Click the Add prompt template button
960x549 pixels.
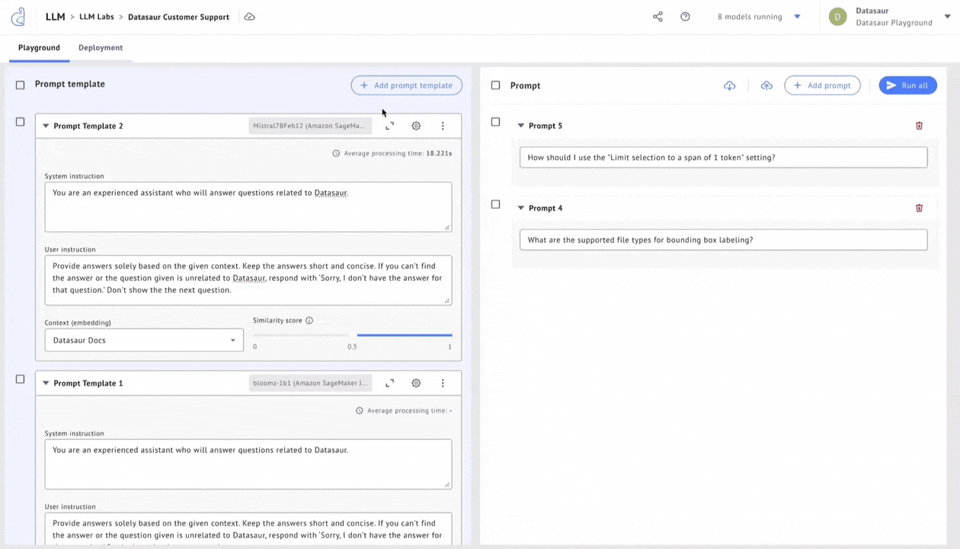tap(406, 85)
